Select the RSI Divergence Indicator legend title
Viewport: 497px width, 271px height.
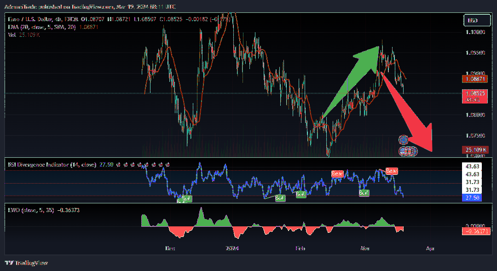tap(52, 165)
